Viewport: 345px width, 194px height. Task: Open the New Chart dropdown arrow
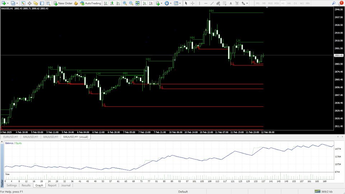click(8, 3)
